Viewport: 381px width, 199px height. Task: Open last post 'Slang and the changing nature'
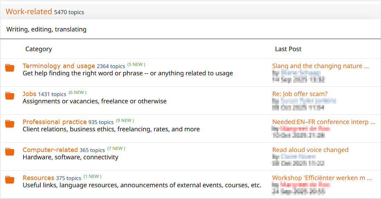point(320,66)
